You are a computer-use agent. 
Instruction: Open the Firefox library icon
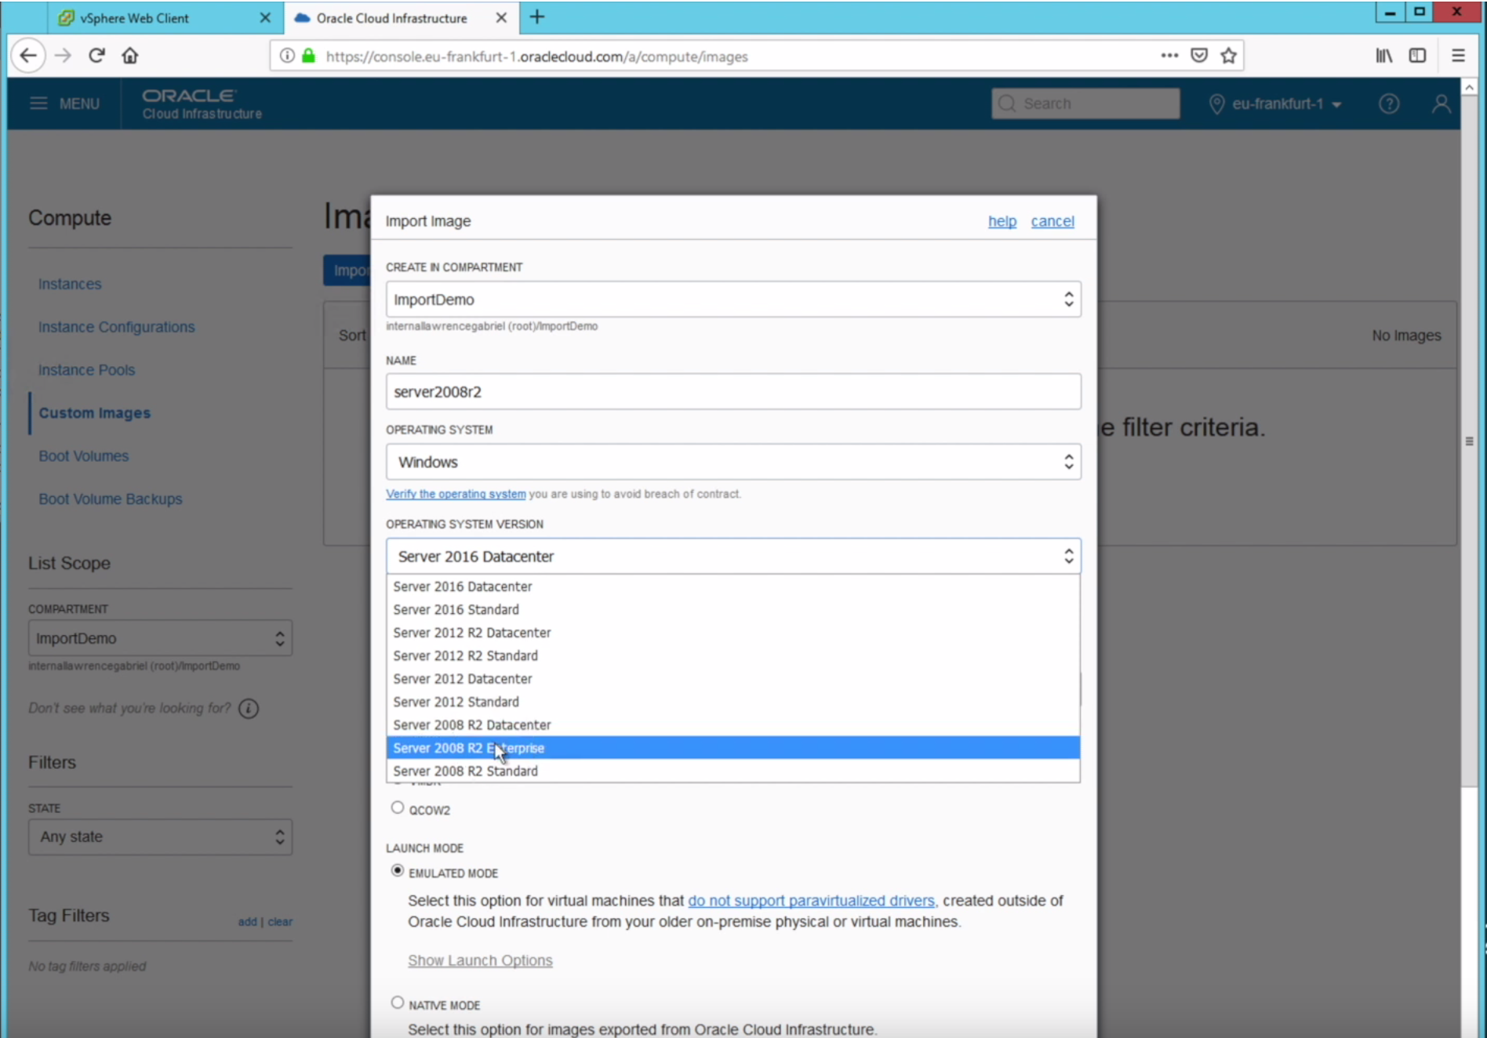point(1384,56)
